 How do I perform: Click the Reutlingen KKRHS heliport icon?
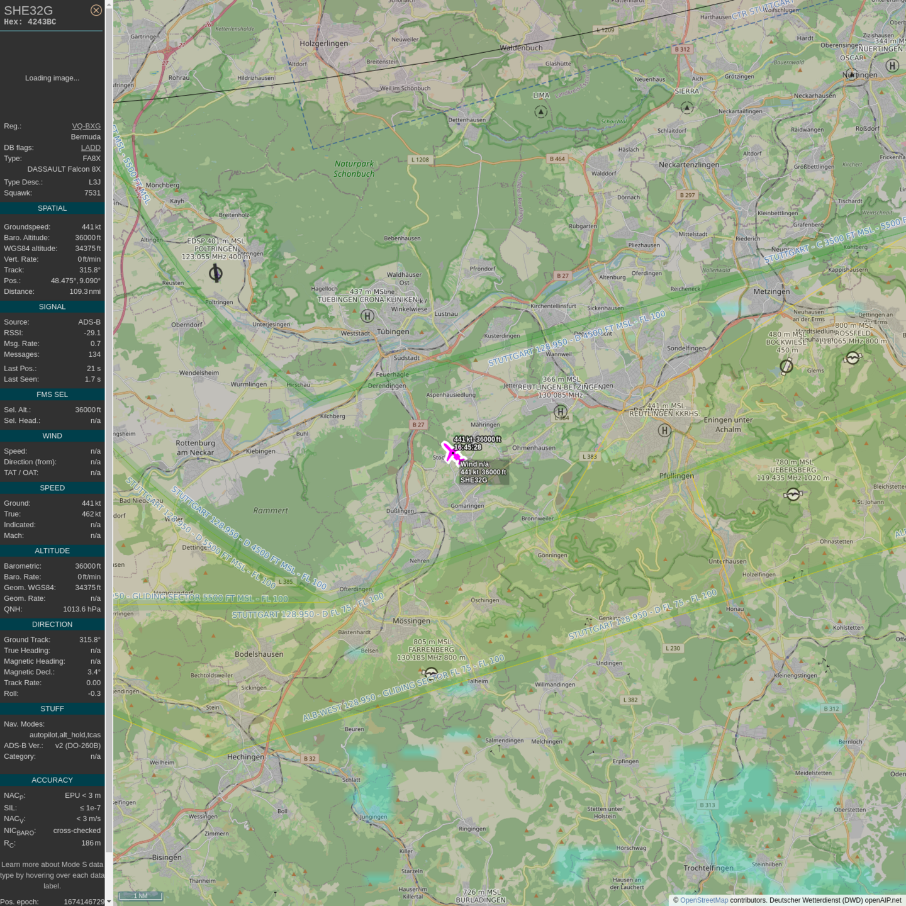(664, 430)
